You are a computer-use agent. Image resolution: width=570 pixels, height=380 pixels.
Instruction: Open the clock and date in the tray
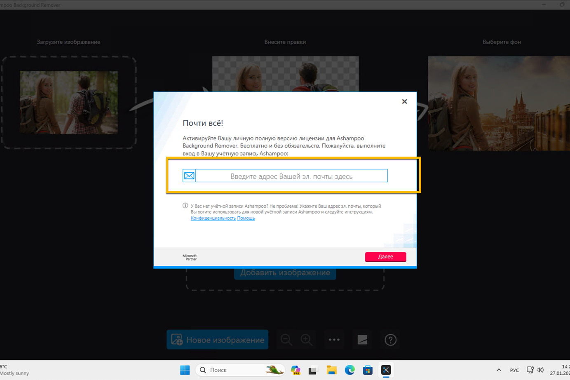pos(560,370)
